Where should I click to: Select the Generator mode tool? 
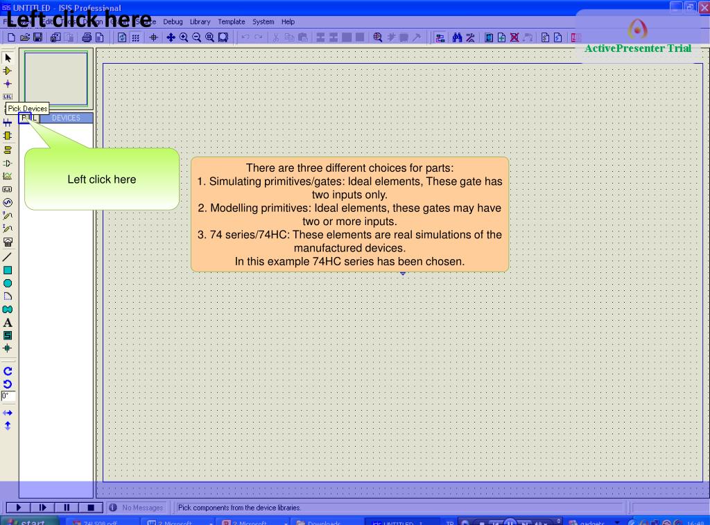pyautogui.click(x=8, y=202)
